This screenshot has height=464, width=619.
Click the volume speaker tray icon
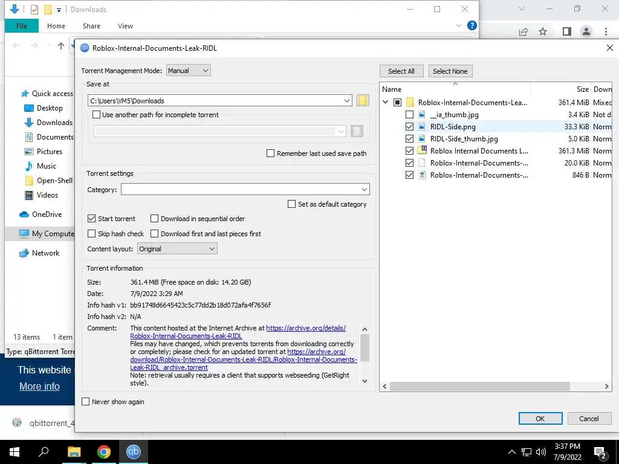(541, 452)
